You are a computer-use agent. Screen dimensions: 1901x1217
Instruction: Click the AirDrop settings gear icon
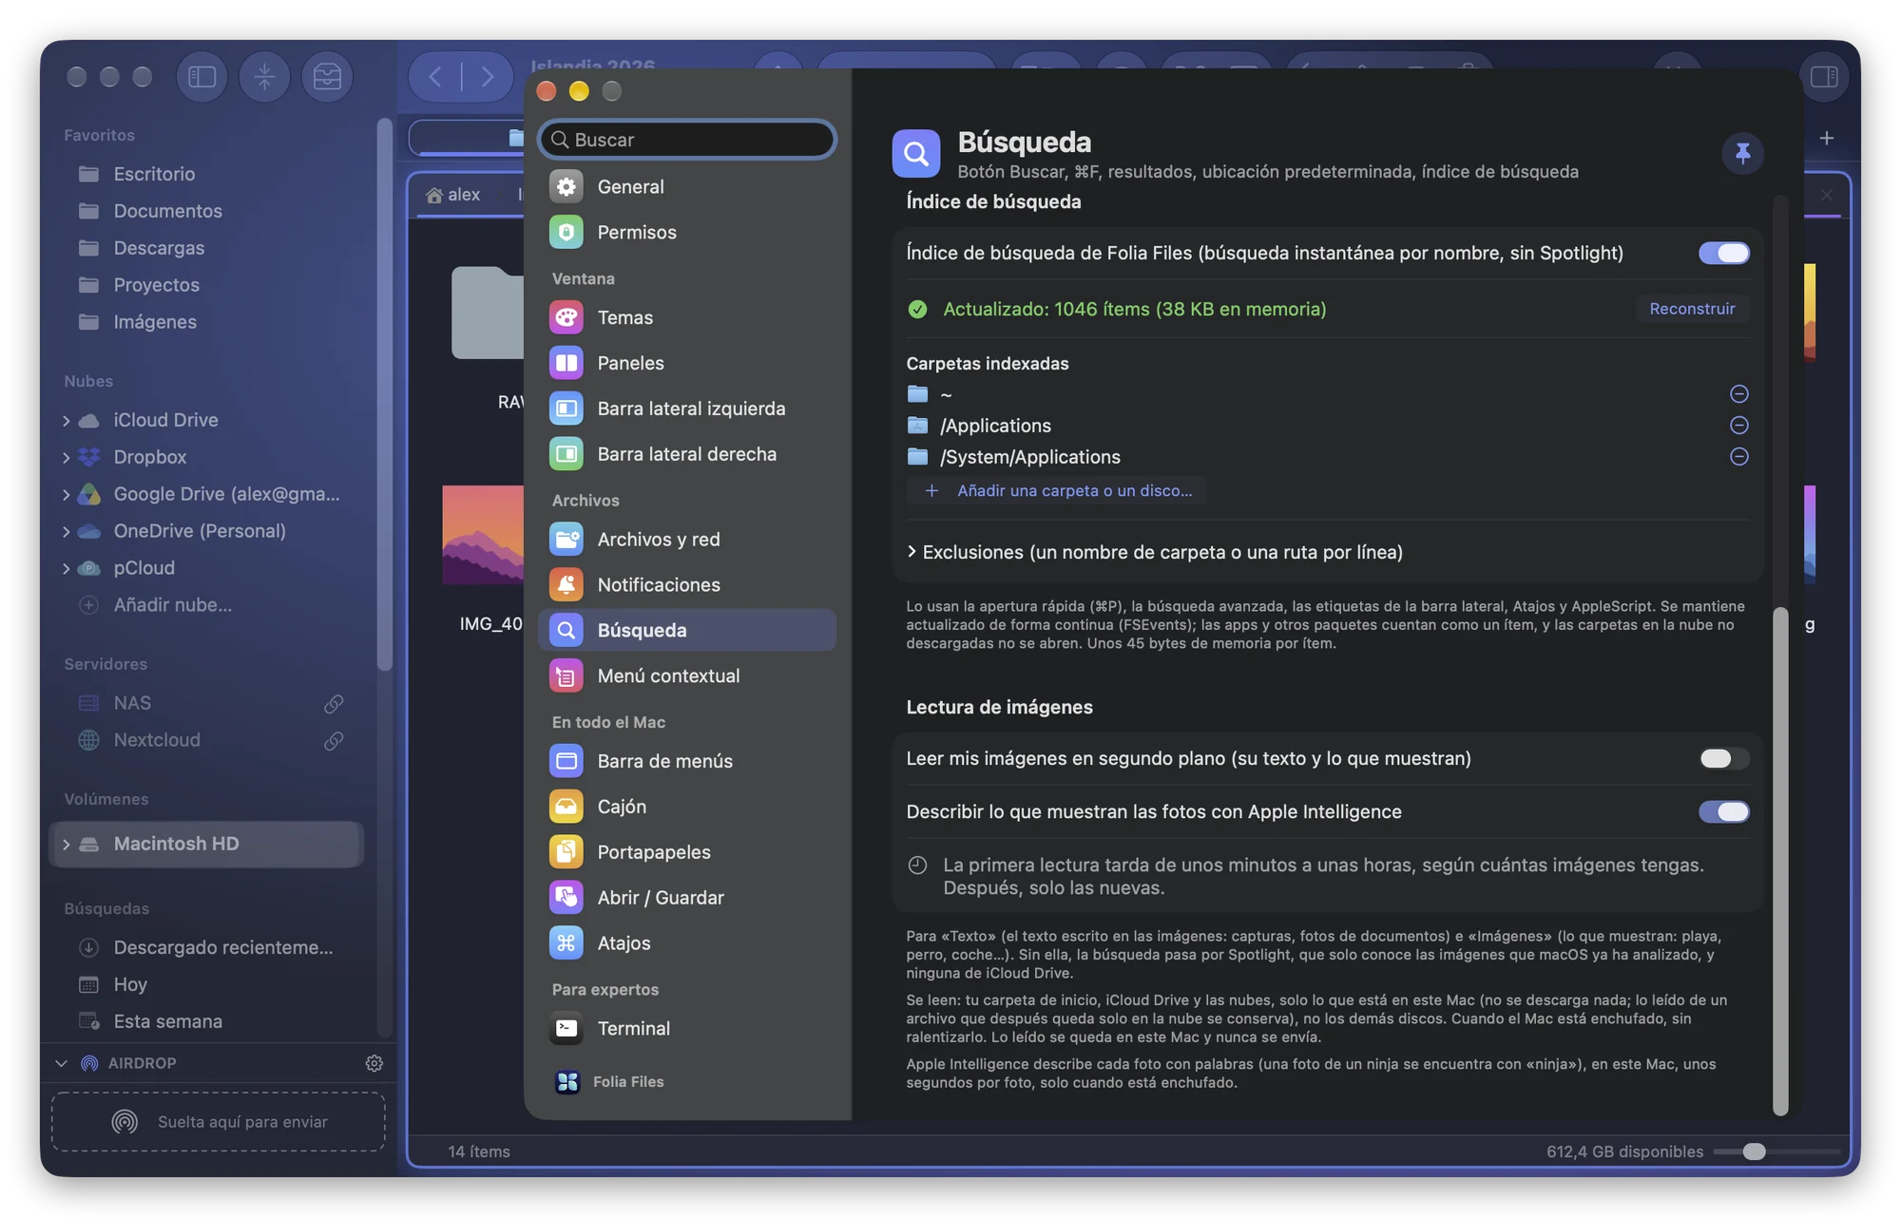(x=374, y=1063)
